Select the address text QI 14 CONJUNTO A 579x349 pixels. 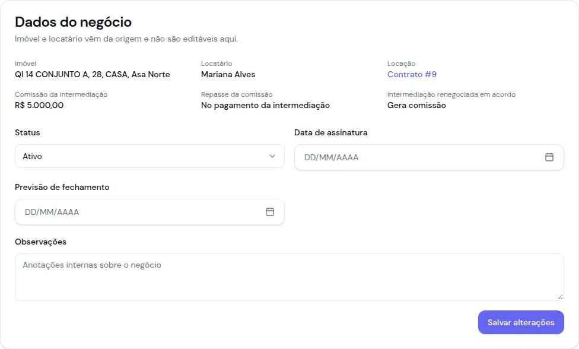point(52,74)
